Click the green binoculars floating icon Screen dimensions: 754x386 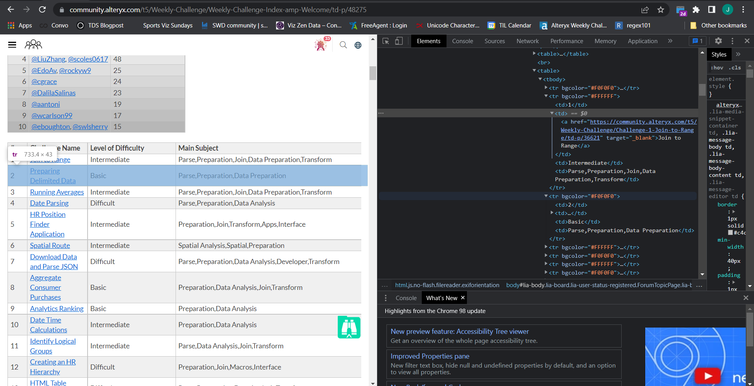pos(349,327)
